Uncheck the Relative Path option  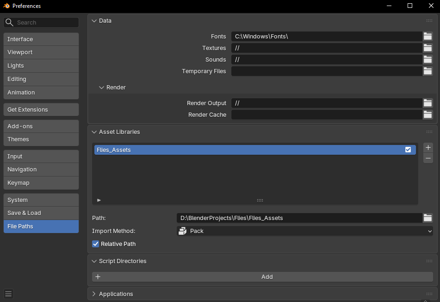[x=96, y=244]
